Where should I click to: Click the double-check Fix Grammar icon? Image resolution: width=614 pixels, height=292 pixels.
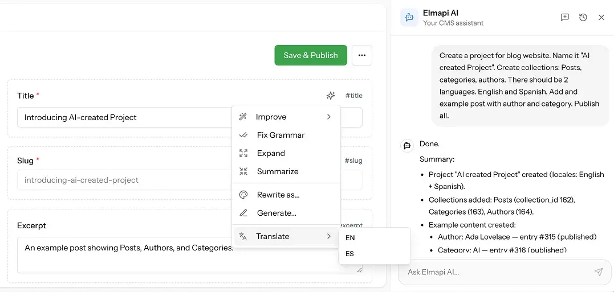tap(243, 135)
